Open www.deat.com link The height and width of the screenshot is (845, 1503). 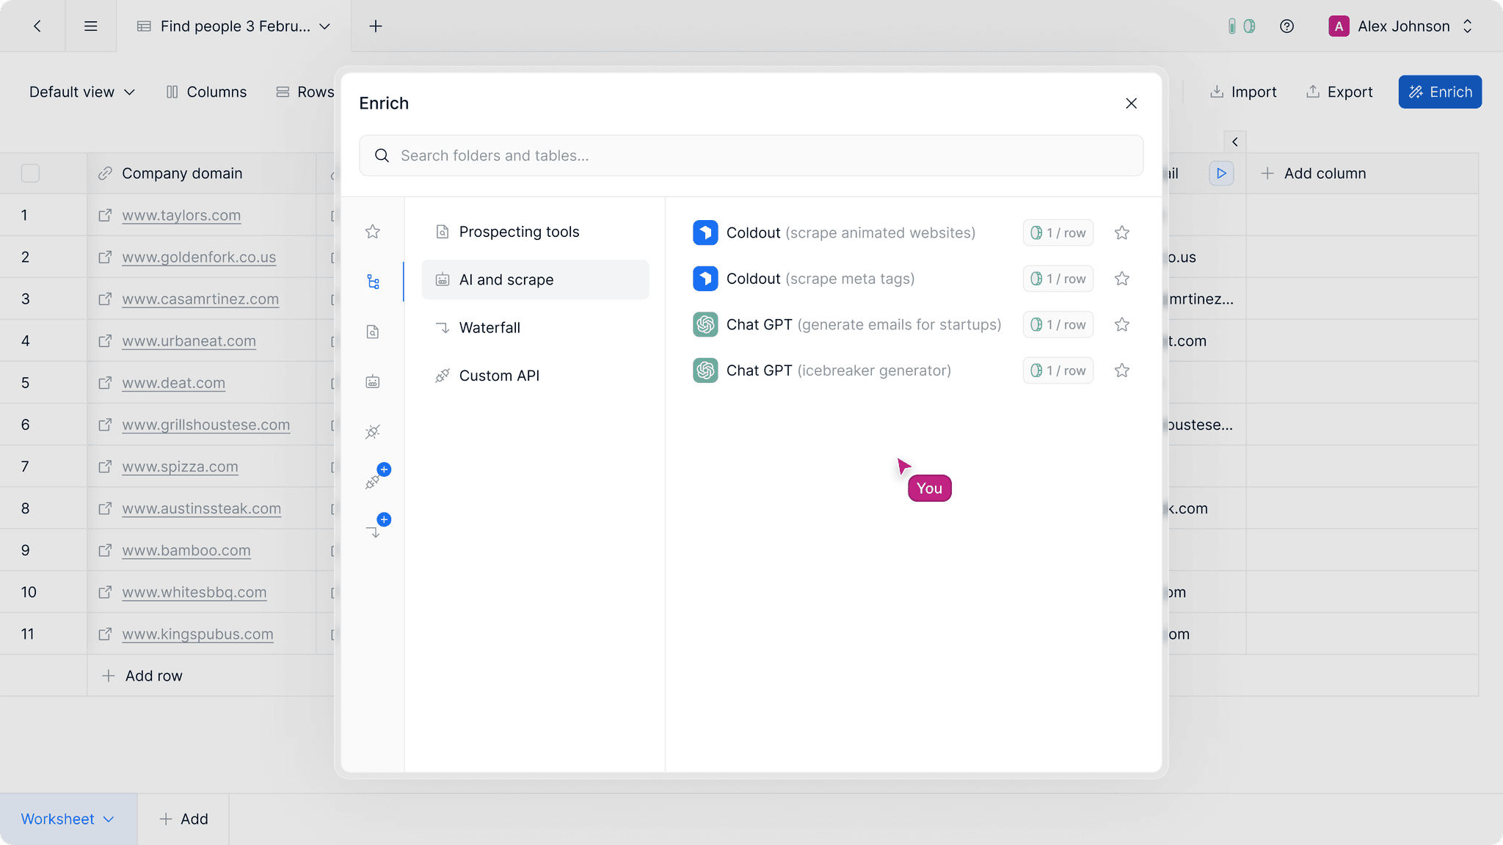(173, 382)
